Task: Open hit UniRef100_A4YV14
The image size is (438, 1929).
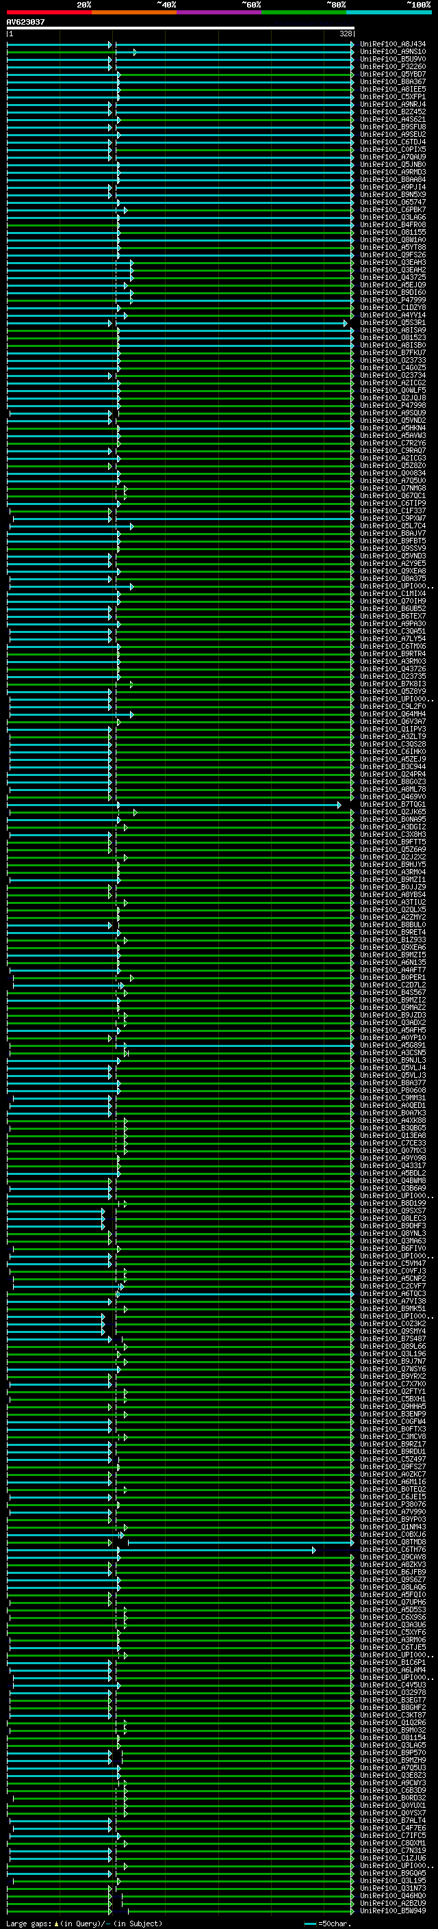Action: 393,315
